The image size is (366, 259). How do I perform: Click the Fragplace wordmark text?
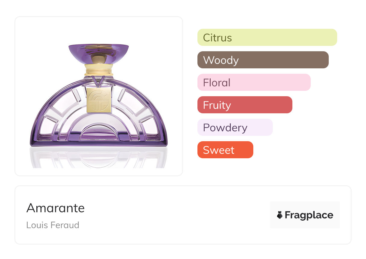(309, 215)
